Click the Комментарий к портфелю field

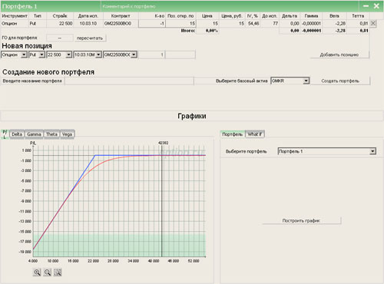230,6
